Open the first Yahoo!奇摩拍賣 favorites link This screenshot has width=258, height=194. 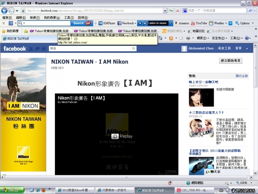pyautogui.click(x=51, y=31)
